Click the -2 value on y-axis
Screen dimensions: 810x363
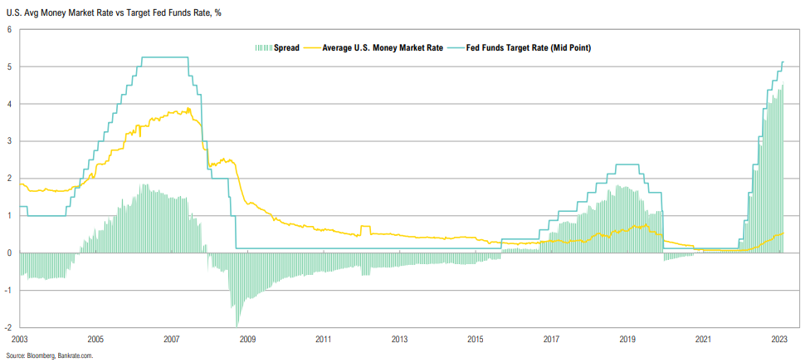7,327
